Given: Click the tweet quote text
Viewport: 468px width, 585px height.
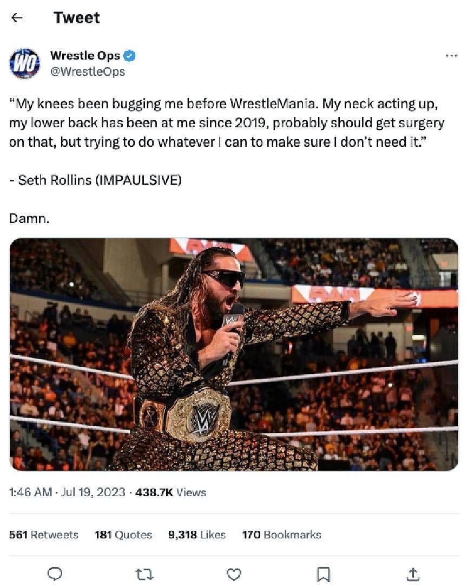Looking at the screenshot, I should coord(227,122).
